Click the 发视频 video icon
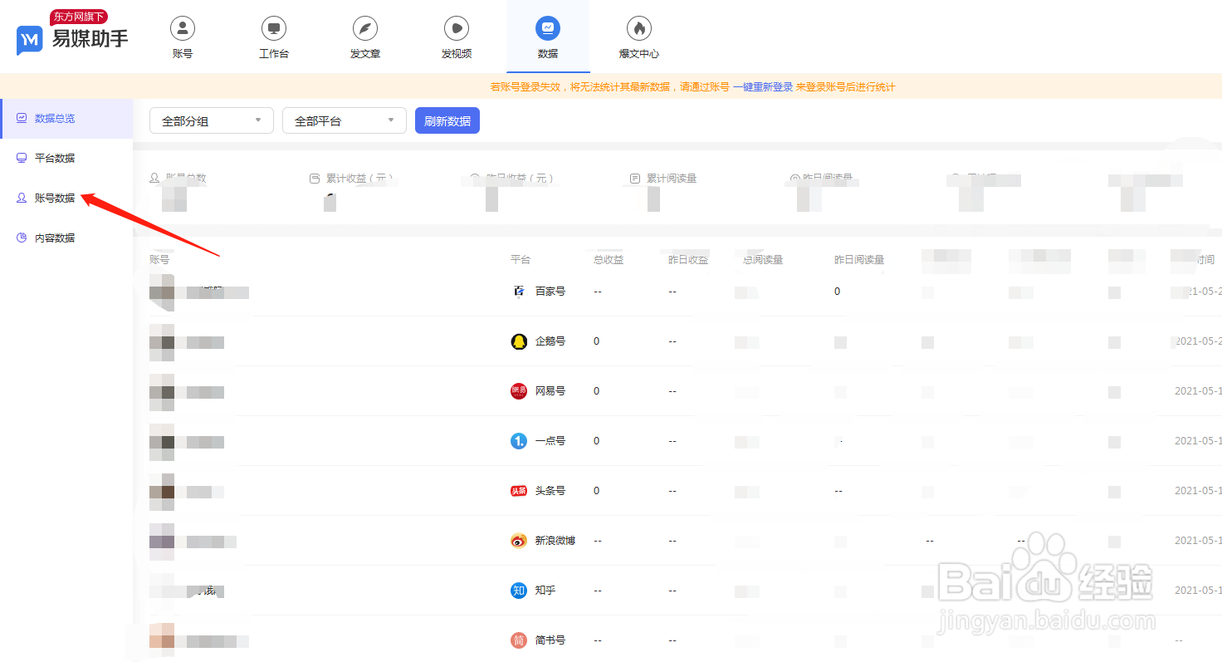 click(x=457, y=28)
